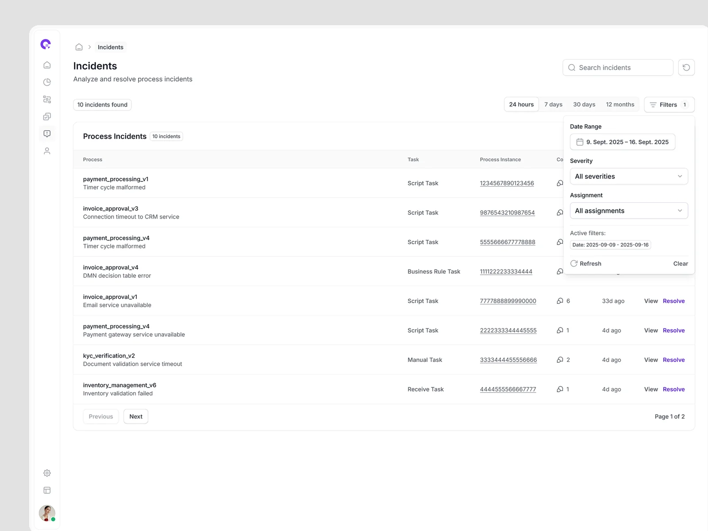Viewport: 708px width, 531px height.
Task: Open the user profile sidebar icon
Action: (x=47, y=151)
